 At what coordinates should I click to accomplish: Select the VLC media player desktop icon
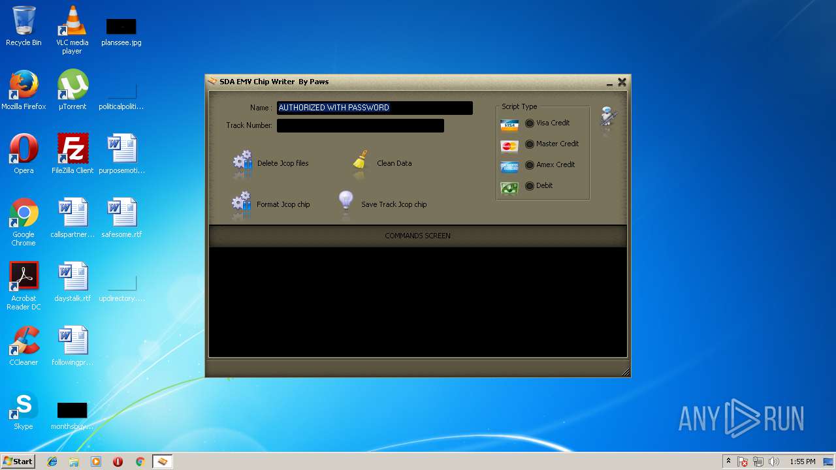tap(72, 30)
